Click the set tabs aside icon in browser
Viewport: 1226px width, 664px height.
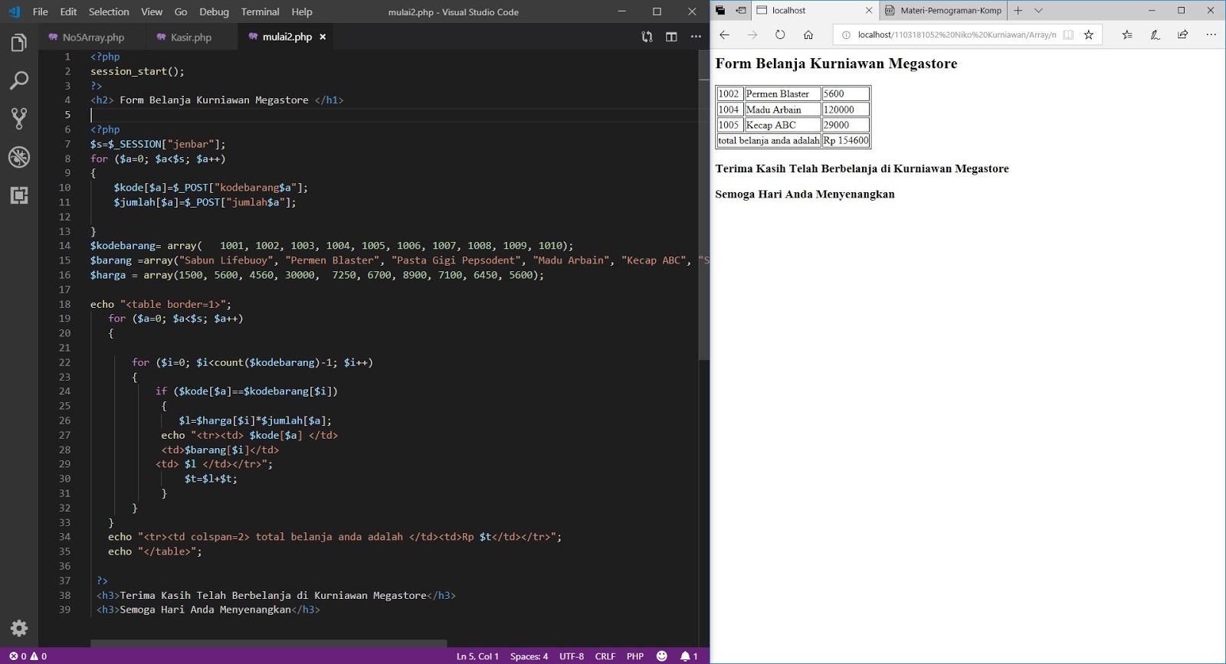(741, 10)
